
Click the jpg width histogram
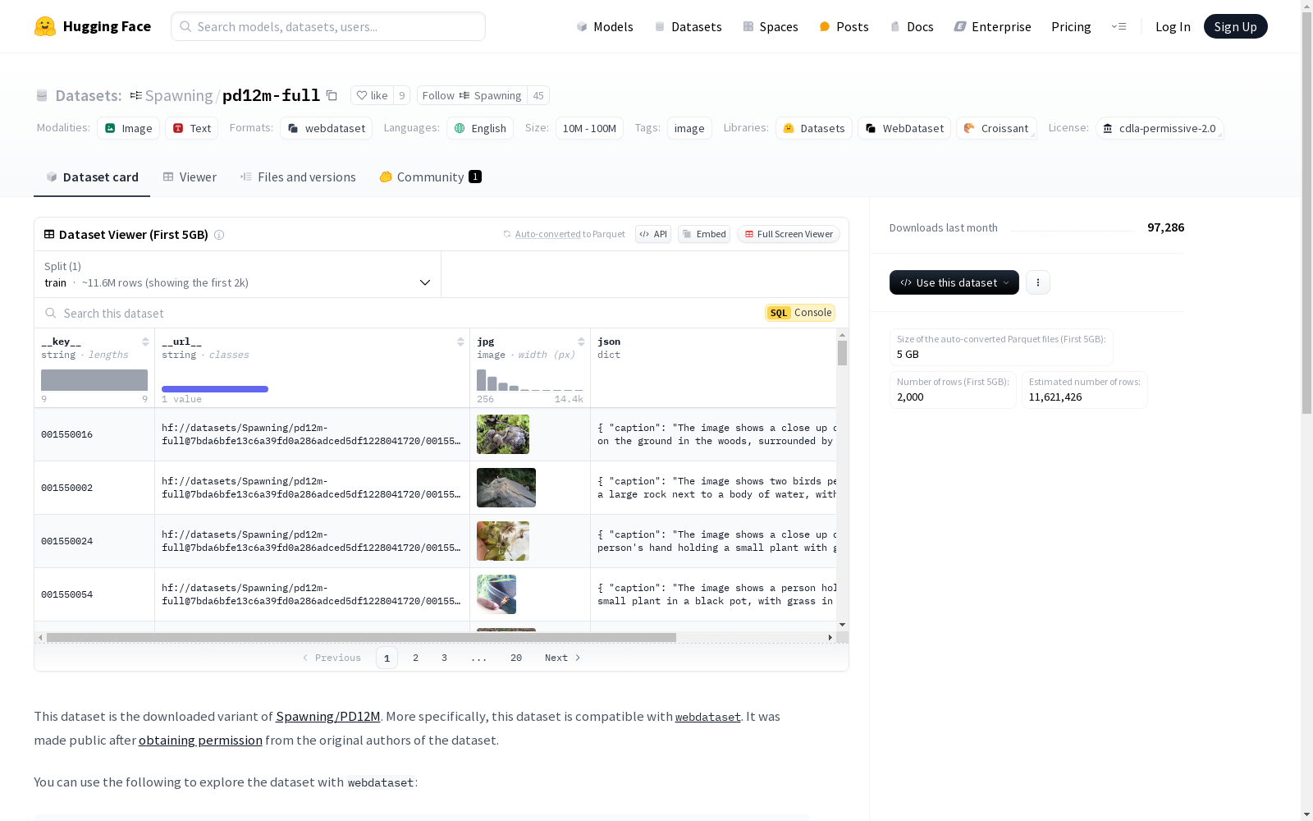530,380
